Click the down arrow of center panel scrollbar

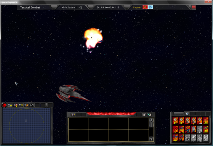pos(151,139)
